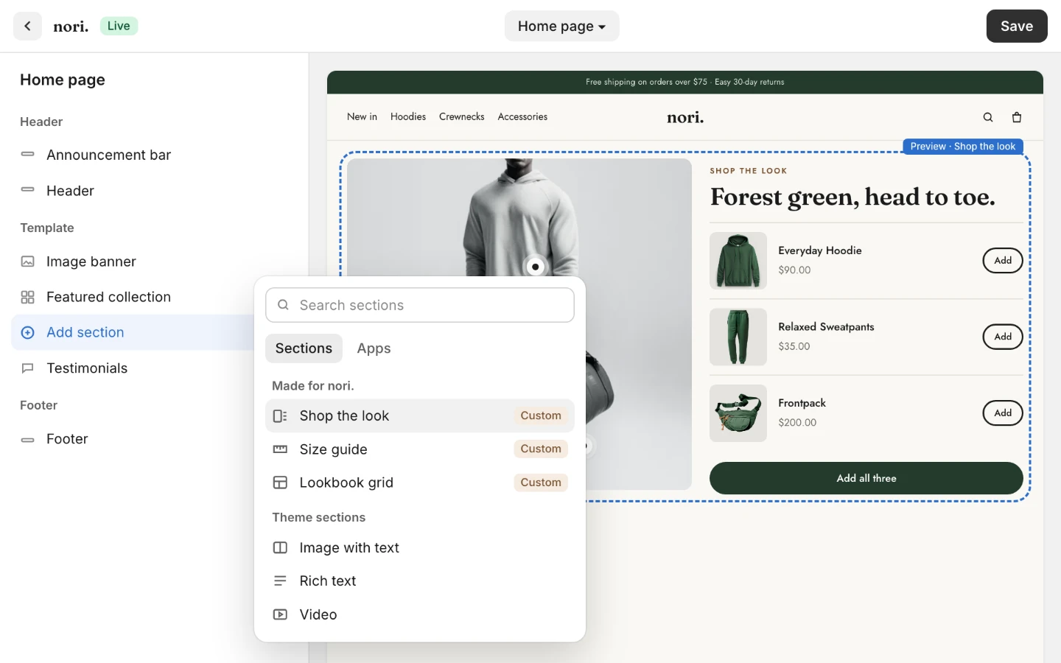Choose the Size guide custom section

(420, 449)
